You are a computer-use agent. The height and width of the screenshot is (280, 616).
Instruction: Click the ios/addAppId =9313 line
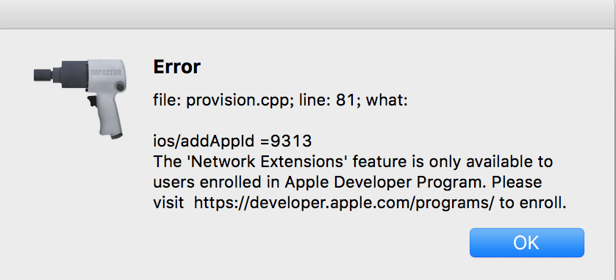[x=232, y=141]
